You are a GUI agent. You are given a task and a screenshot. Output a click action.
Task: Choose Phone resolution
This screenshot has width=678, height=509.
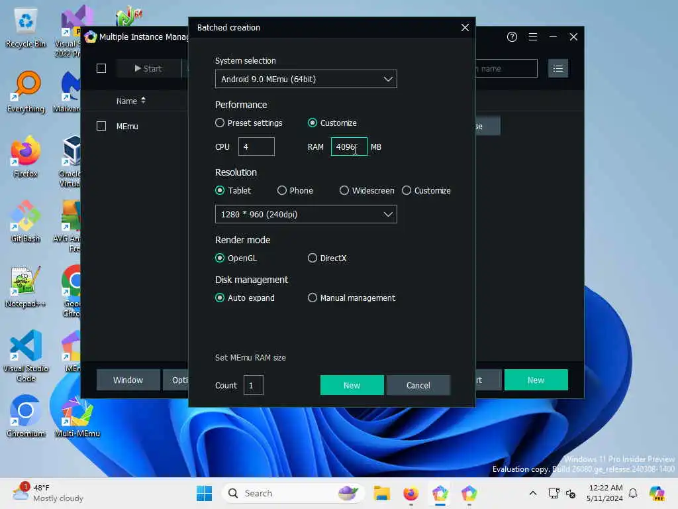click(295, 190)
